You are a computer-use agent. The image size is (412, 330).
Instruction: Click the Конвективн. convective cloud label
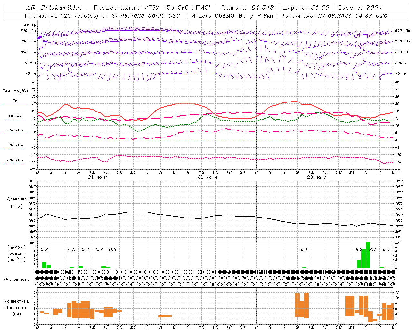point(16,301)
